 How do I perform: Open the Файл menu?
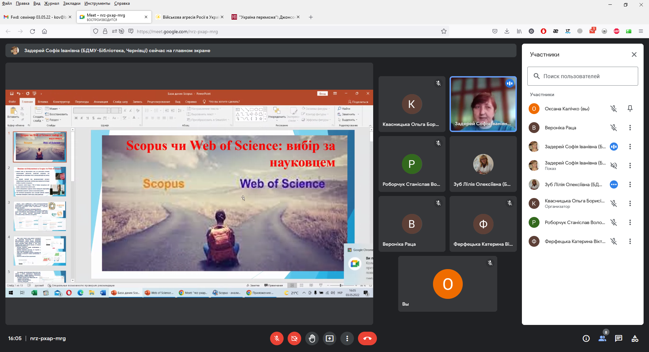point(7,3)
